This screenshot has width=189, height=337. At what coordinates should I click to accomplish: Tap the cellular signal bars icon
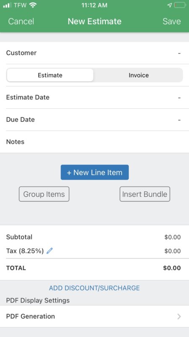pos(7,5)
